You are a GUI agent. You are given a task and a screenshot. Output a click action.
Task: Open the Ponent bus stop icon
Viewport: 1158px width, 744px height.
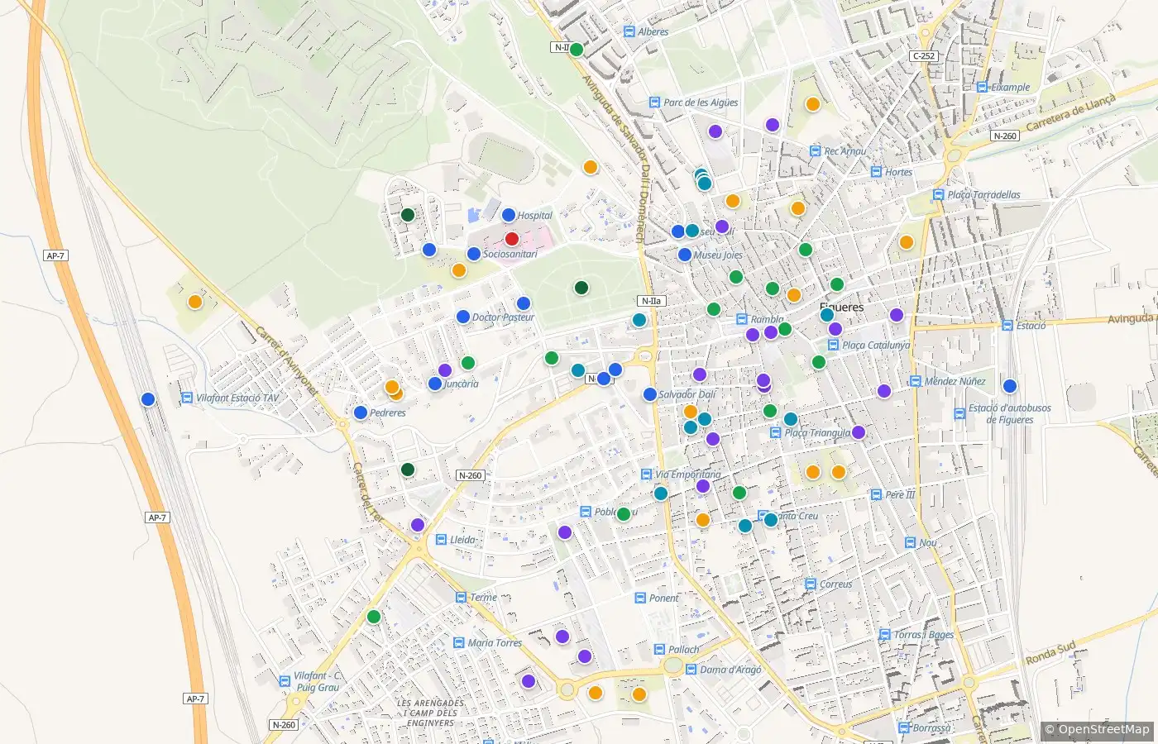[x=640, y=598]
